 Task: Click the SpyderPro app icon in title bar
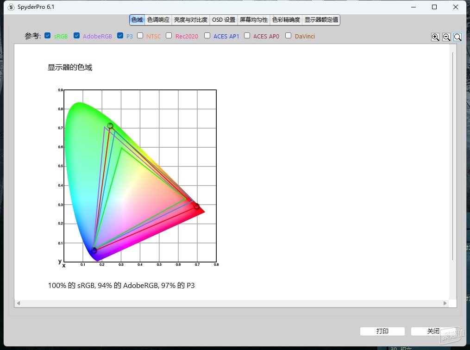[x=11, y=7]
